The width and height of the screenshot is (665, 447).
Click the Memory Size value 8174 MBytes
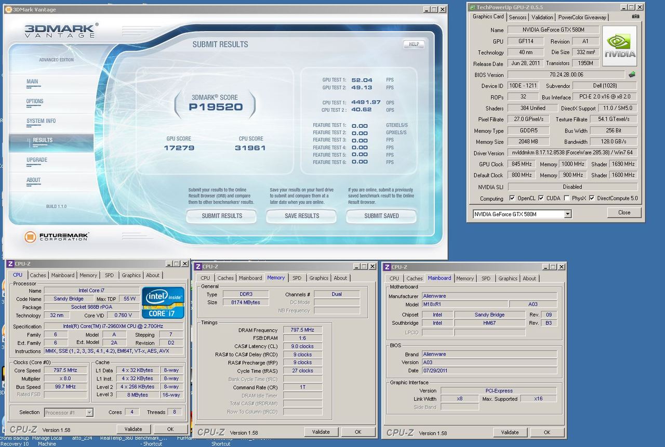[x=246, y=302]
